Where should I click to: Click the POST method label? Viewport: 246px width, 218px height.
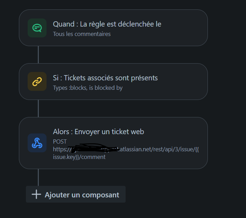(60, 141)
